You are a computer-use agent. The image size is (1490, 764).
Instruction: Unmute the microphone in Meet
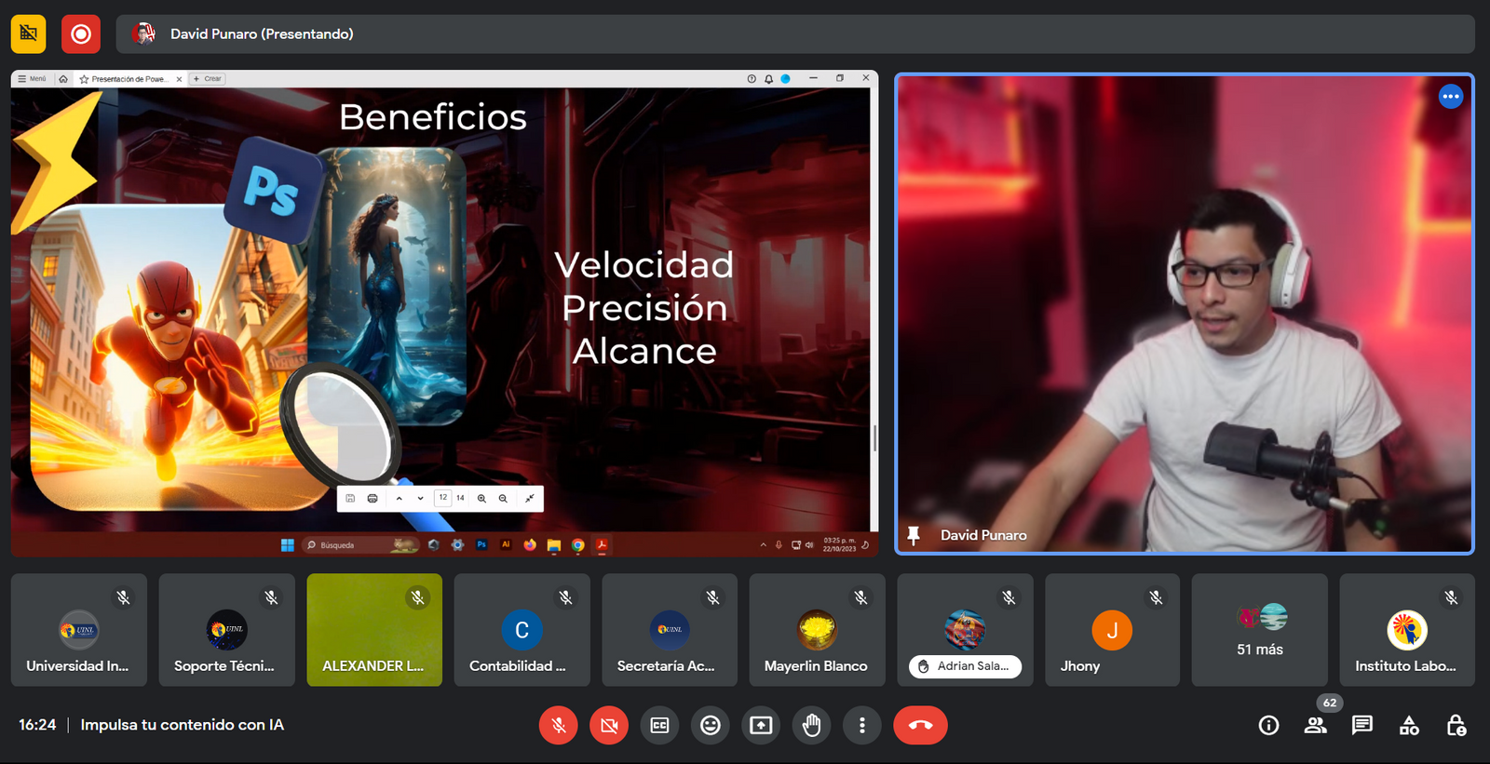[x=559, y=725]
